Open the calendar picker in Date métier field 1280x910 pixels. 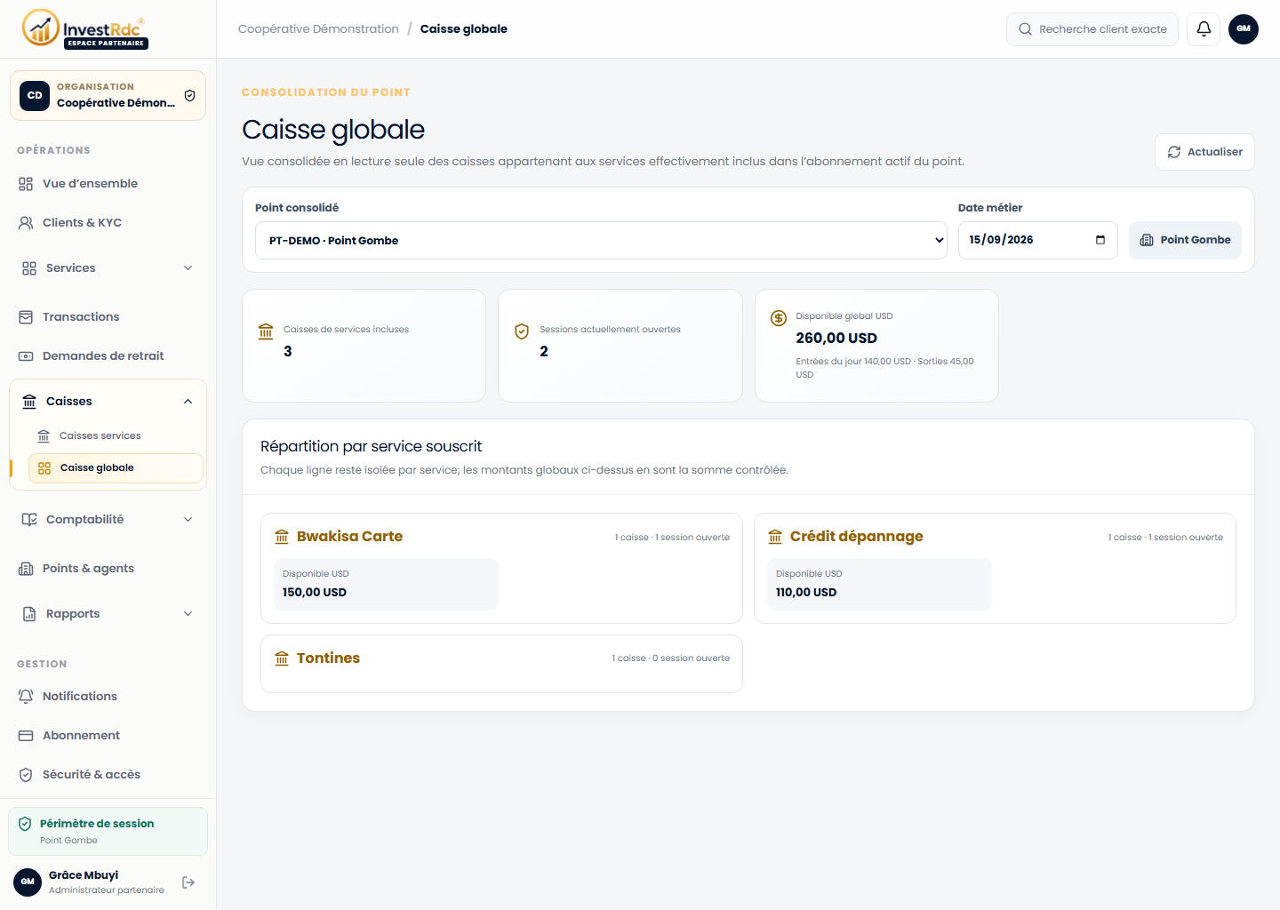tap(1100, 240)
